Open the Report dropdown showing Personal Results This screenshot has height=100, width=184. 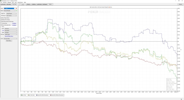point(10,11)
